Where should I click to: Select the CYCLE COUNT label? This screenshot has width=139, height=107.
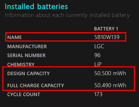(24, 94)
